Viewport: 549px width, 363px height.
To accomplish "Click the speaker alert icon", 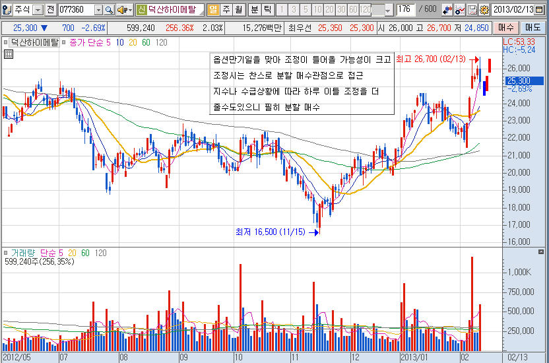I will (x=124, y=10).
